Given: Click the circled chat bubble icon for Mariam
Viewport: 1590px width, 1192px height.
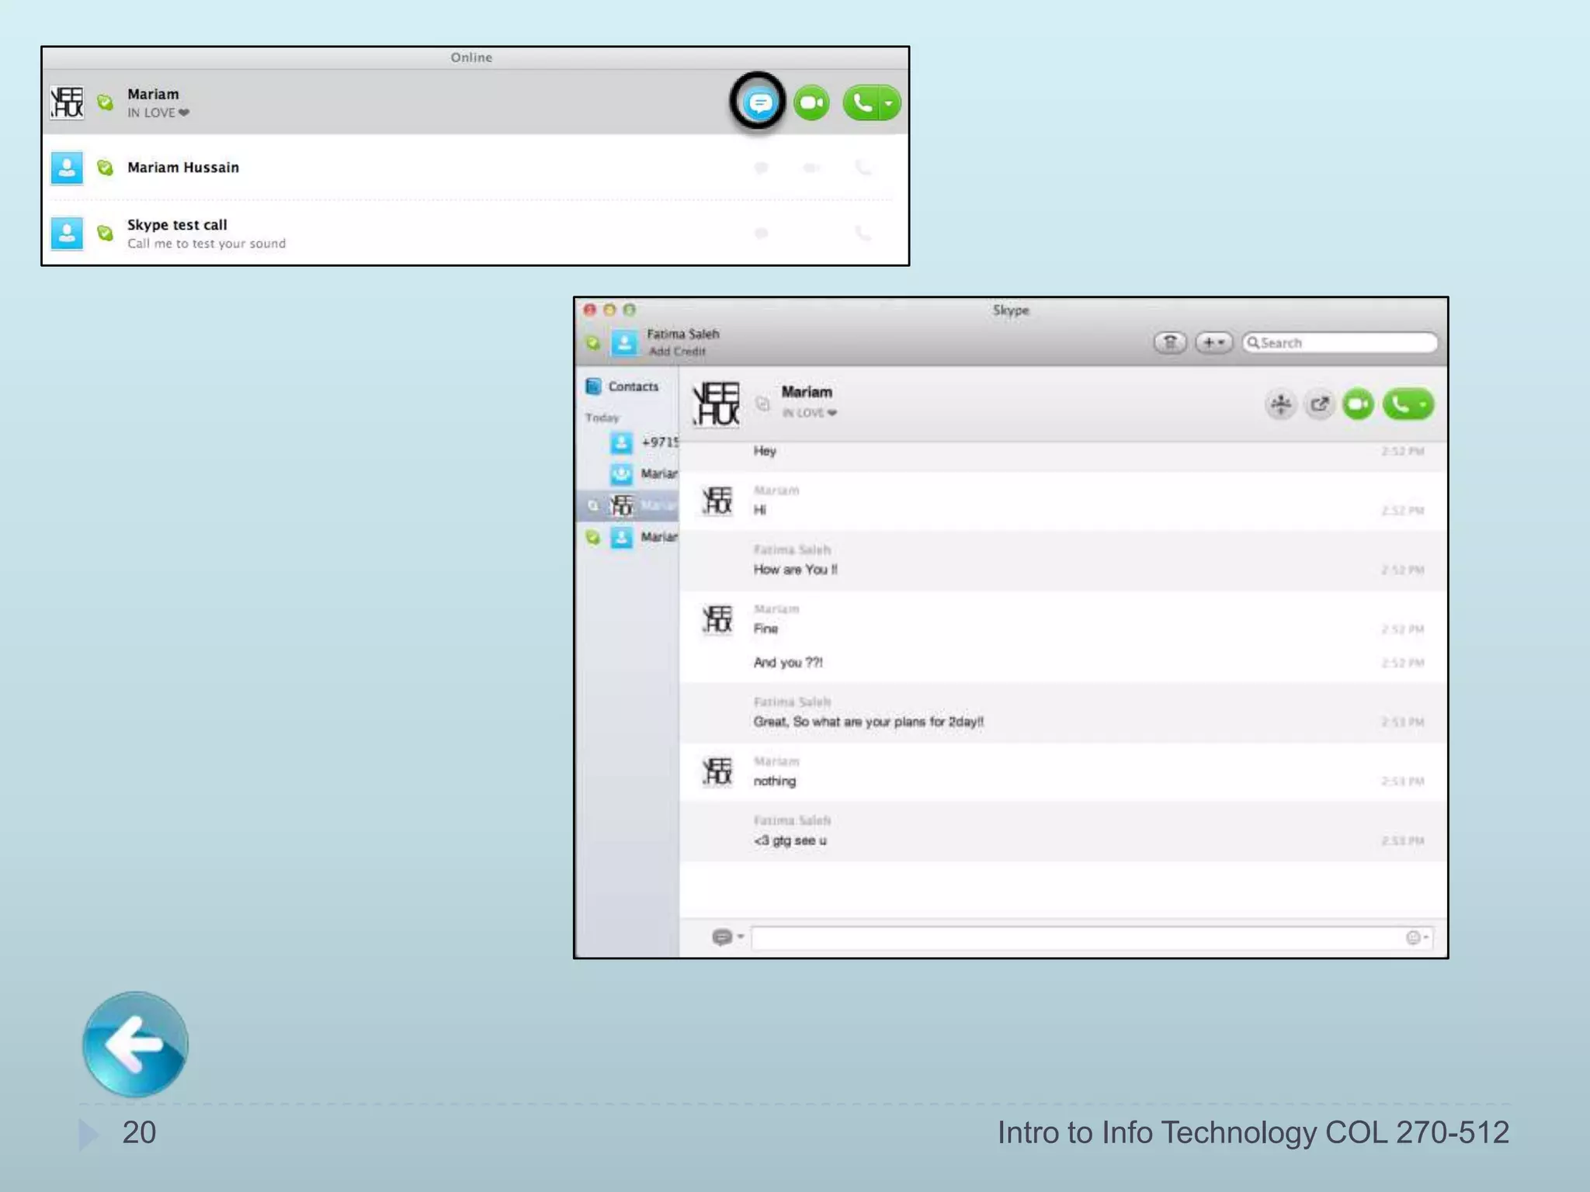Looking at the screenshot, I should click(x=759, y=102).
